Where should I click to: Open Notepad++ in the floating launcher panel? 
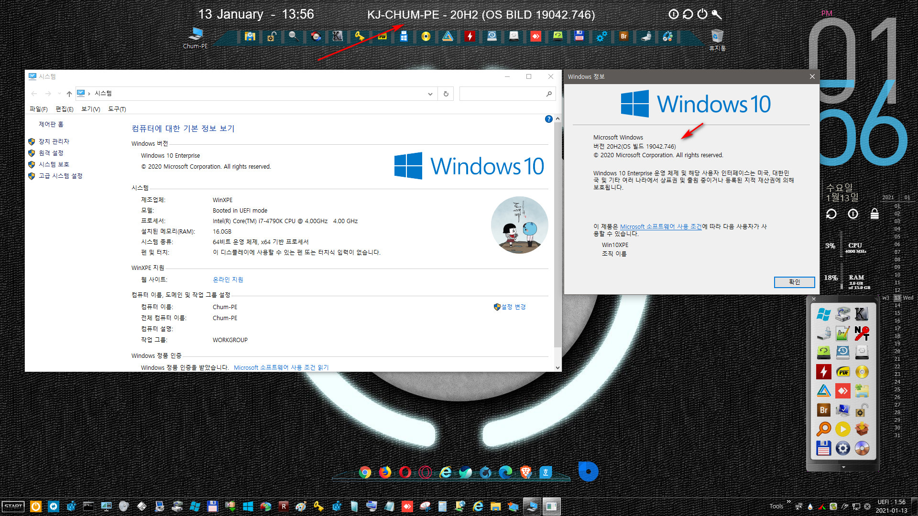842,333
